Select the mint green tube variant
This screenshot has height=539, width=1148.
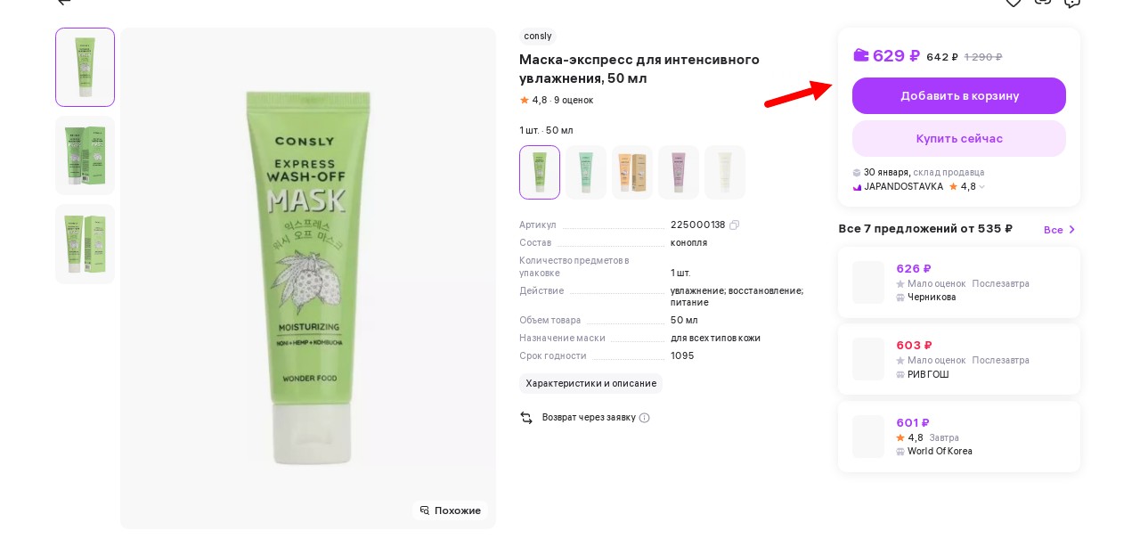[x=586, y=172]
